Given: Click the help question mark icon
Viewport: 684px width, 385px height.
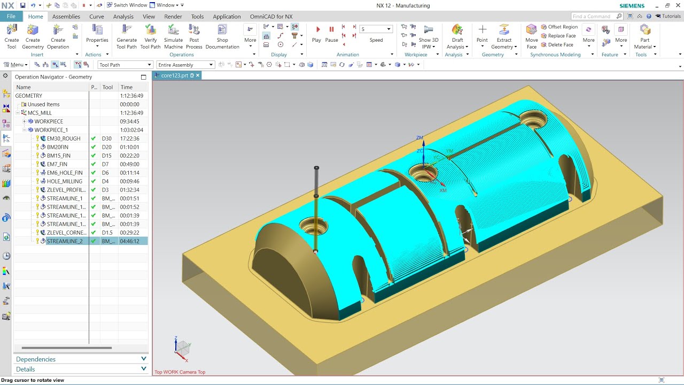Looking at the screenshot, I should (649, 17).
